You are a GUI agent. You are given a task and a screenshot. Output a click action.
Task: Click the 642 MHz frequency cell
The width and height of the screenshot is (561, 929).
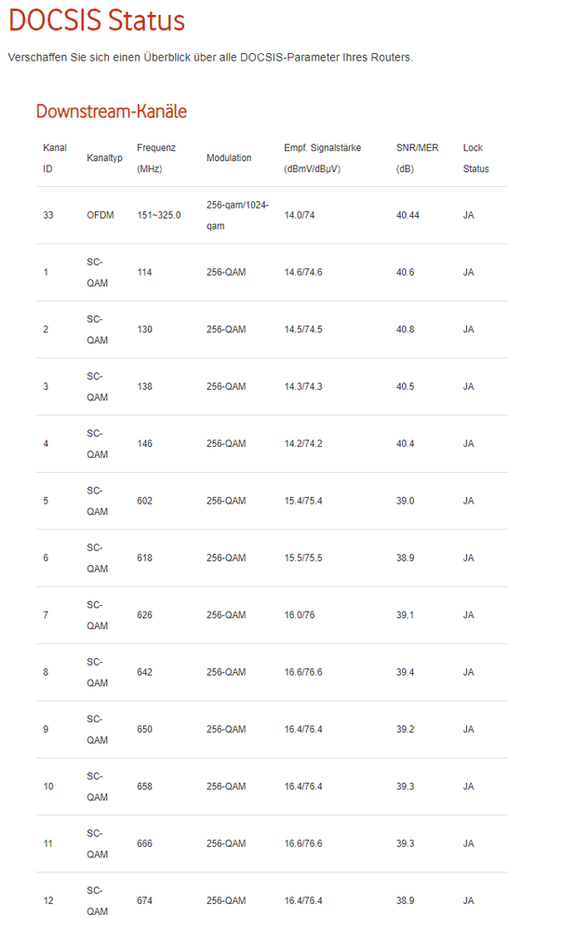pos(144,672)
